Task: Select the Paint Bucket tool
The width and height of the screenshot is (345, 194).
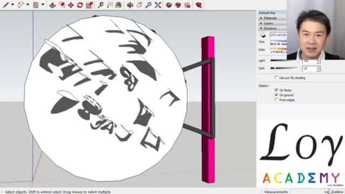Action: 119,5
